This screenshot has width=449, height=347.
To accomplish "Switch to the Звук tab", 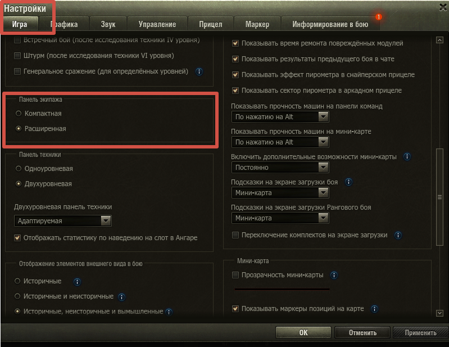I will pos(108,24).
